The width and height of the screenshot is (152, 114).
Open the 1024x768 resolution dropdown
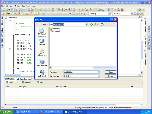point(132,14)
